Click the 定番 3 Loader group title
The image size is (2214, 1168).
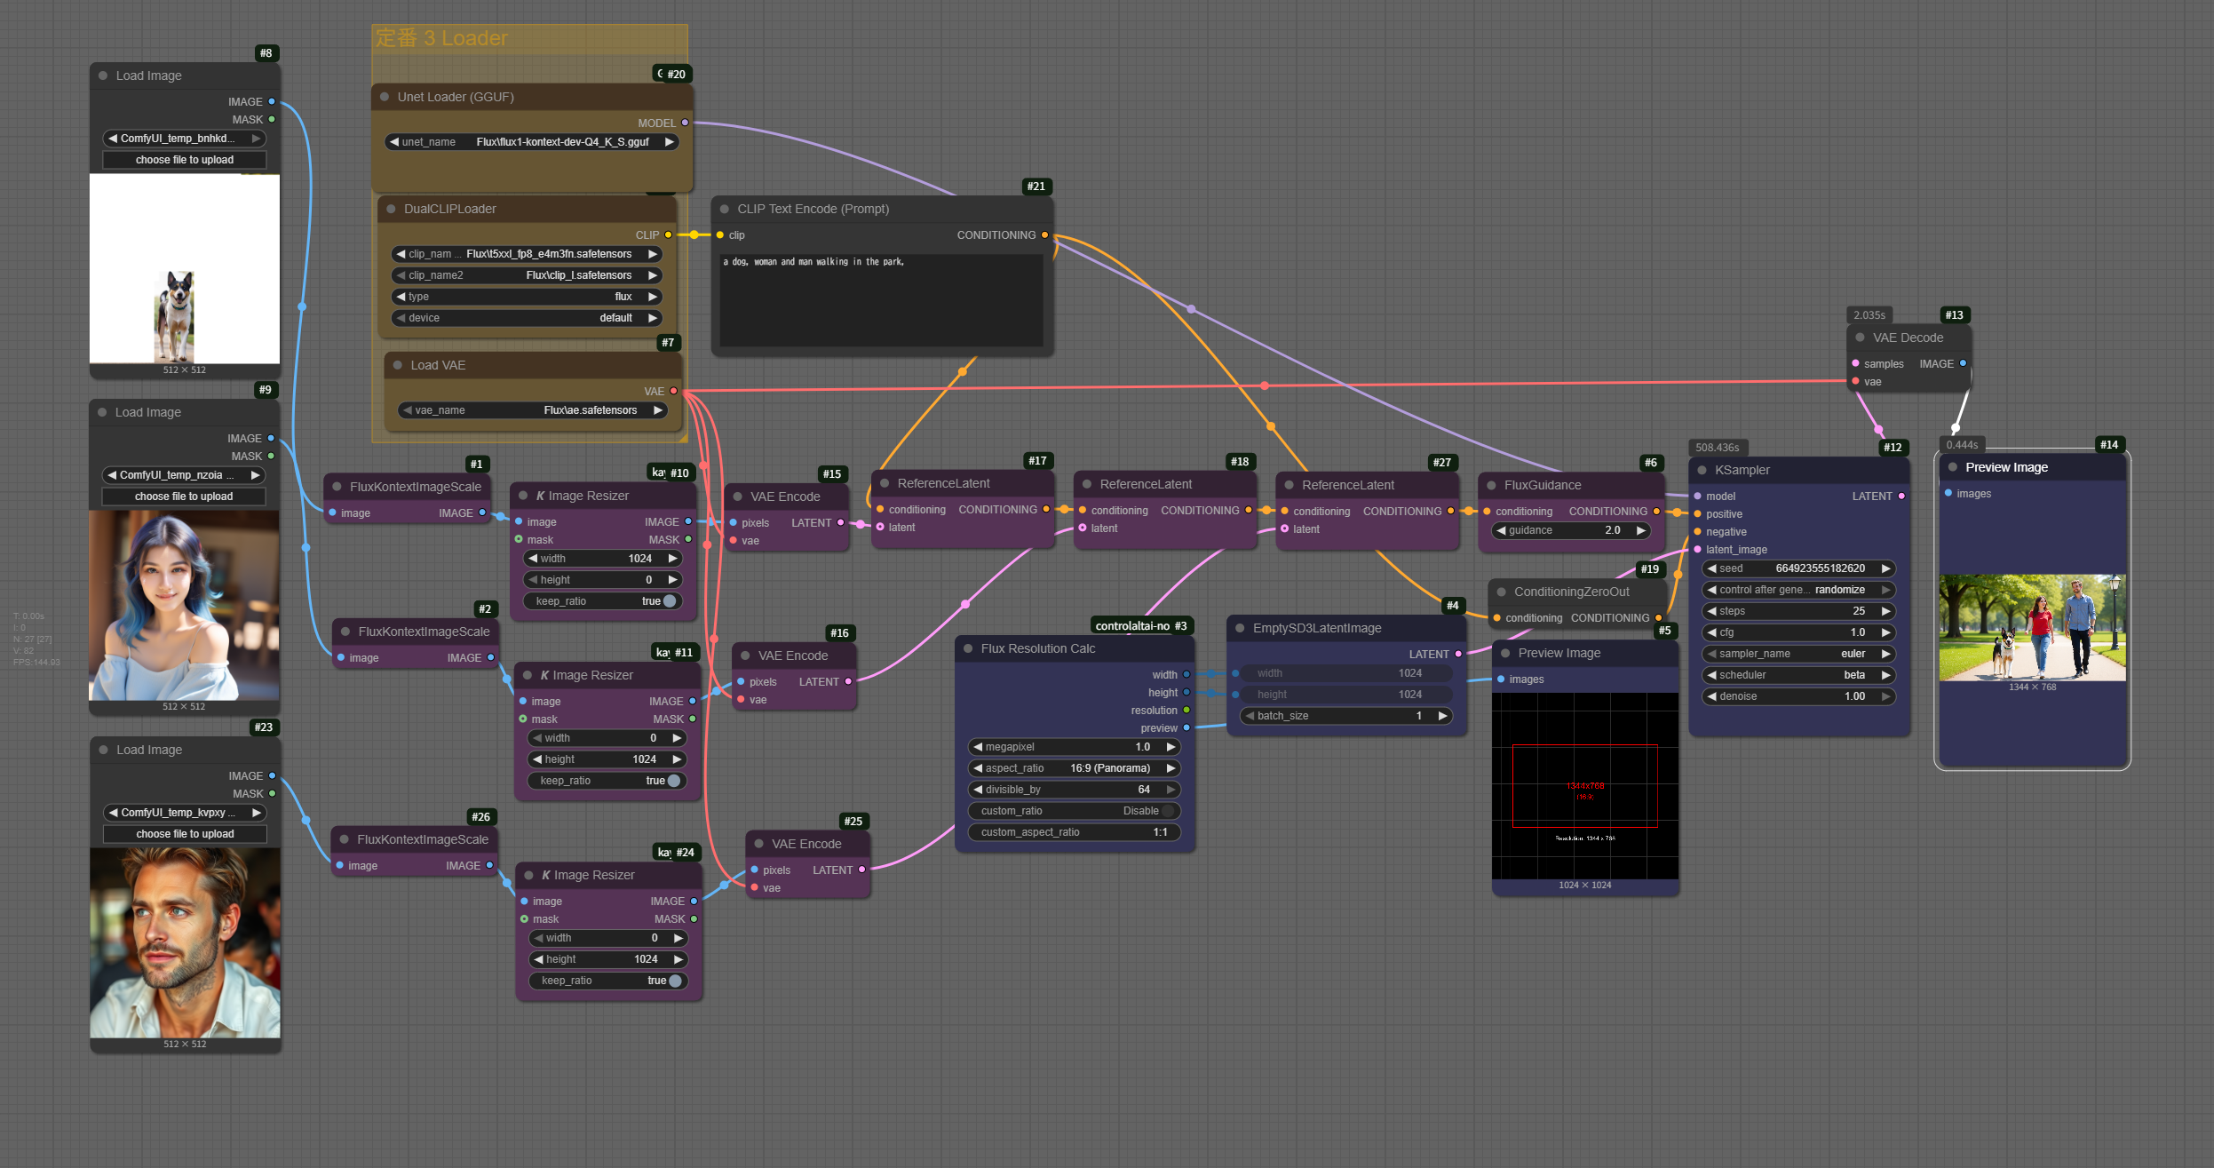(441, 38)
